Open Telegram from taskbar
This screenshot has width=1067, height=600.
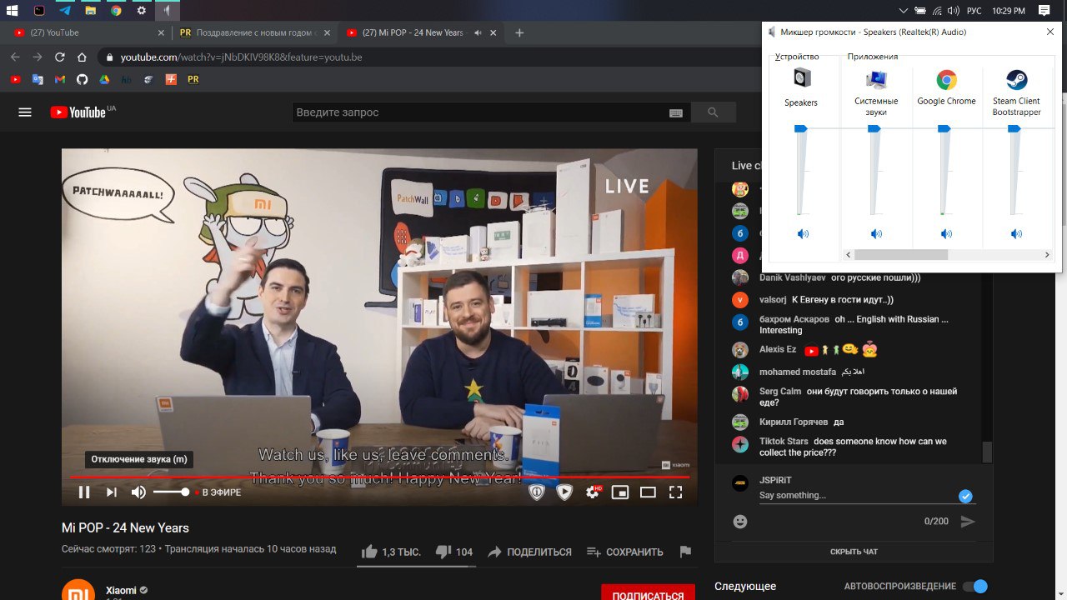[65, 10]
